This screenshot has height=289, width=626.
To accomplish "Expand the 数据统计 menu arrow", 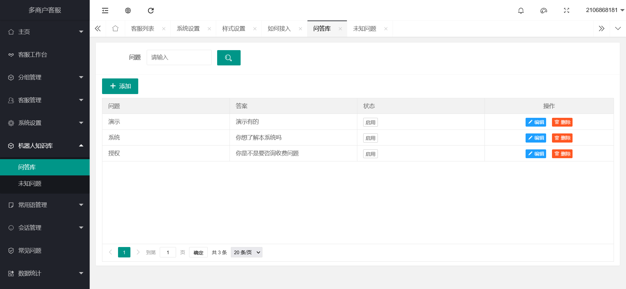I will pyautogui.click(x=81, y=273).
